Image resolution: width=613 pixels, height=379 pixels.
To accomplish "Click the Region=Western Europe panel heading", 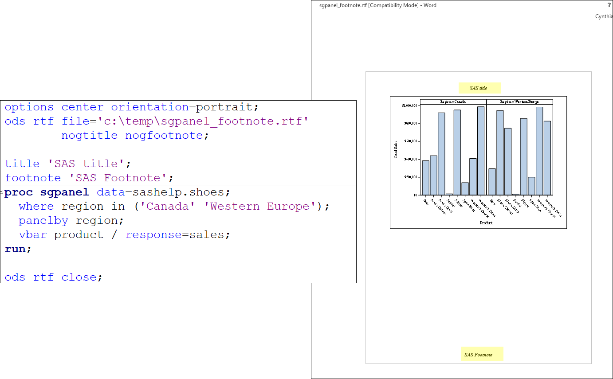I will (x=519, y=101).
